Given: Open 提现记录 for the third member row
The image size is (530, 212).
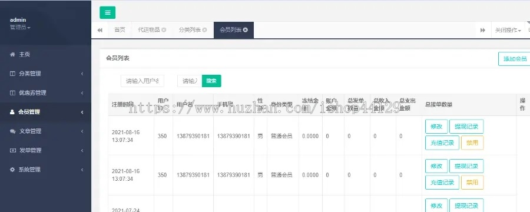Looking at the screenshot, I should coord(466,206).
